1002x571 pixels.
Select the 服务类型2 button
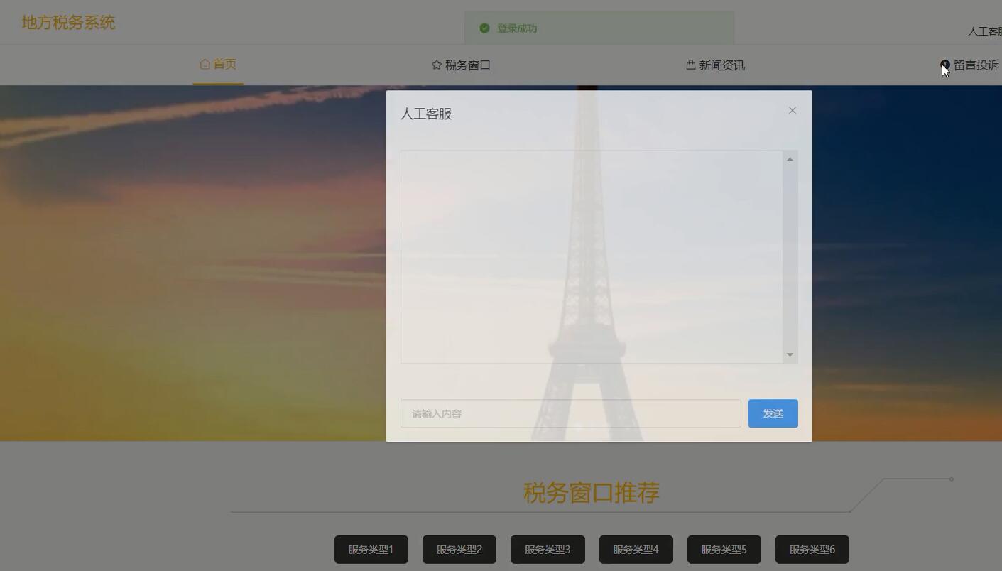click(459, 549)
